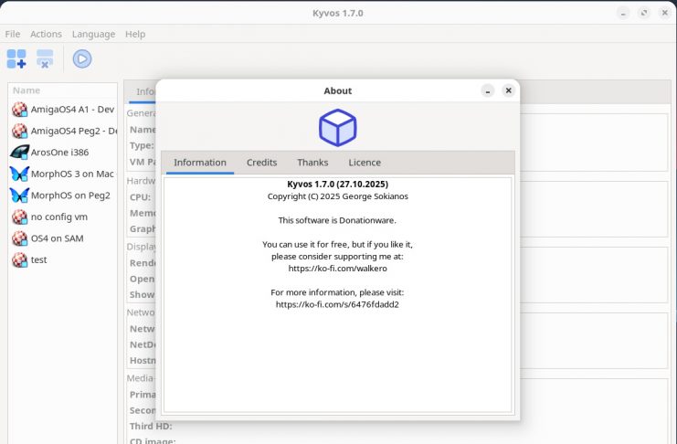Maximize the Kyvos main window
Screen dimensions: 677x444
click(x=644, y=13)
